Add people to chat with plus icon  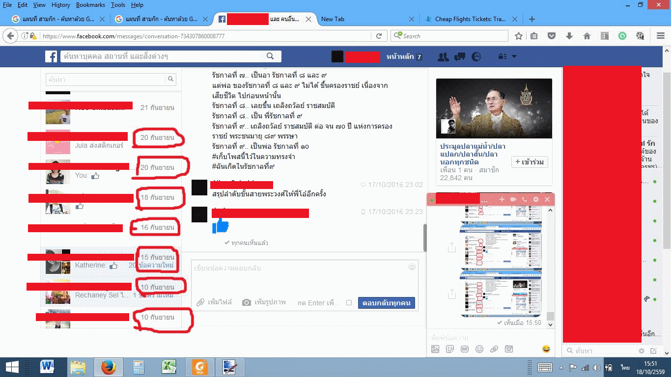point(502,199)
